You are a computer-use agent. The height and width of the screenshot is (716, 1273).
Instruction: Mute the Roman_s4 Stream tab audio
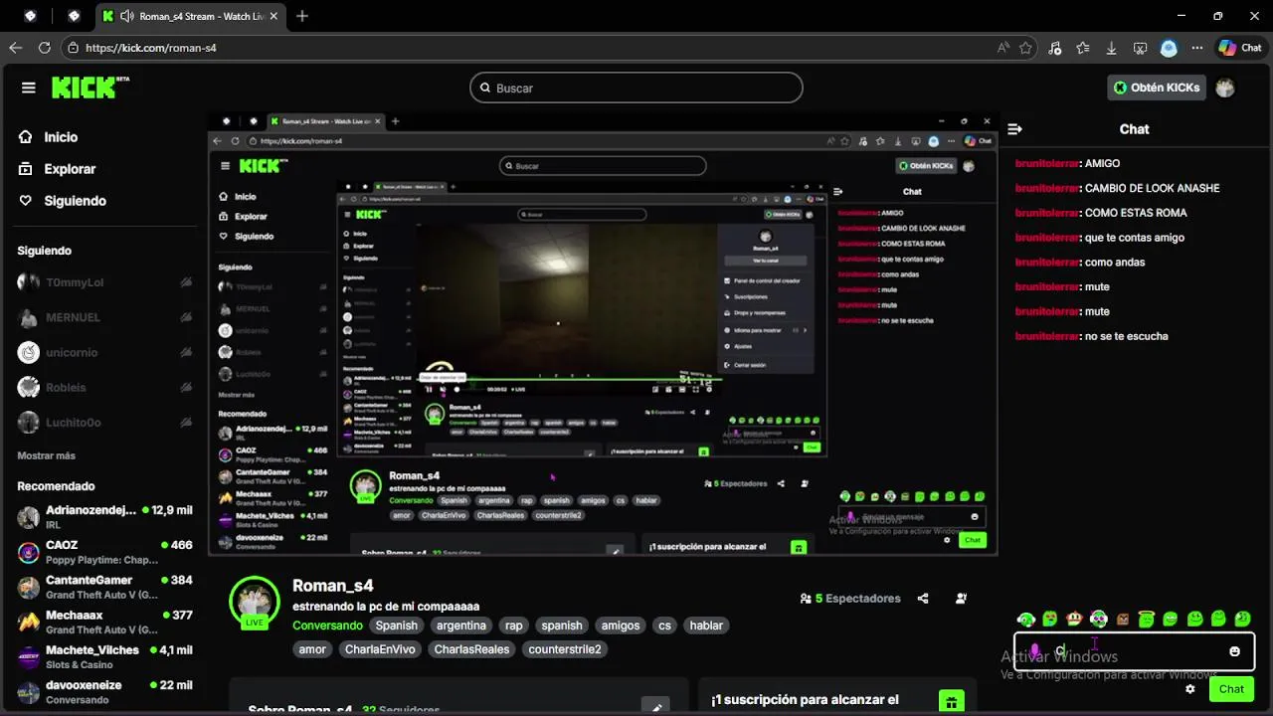pos(126,16)
